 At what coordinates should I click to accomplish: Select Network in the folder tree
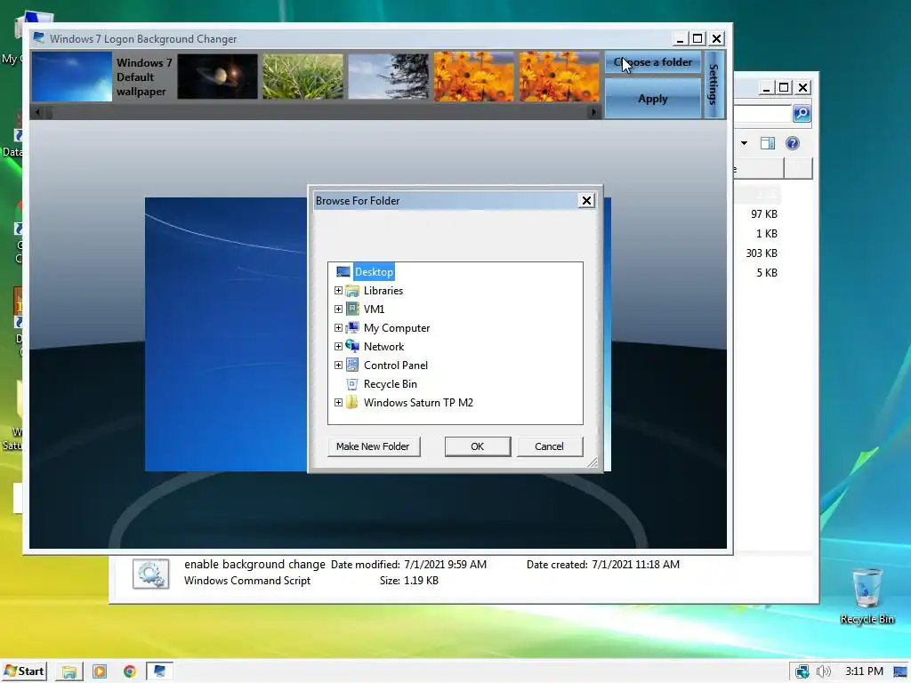[x=384, y=346]
